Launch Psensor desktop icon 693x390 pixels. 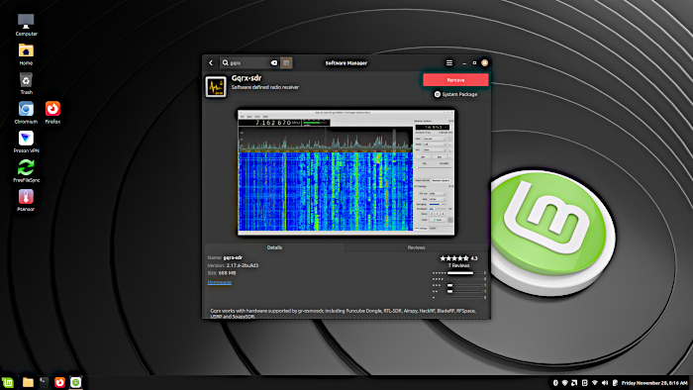26,200
